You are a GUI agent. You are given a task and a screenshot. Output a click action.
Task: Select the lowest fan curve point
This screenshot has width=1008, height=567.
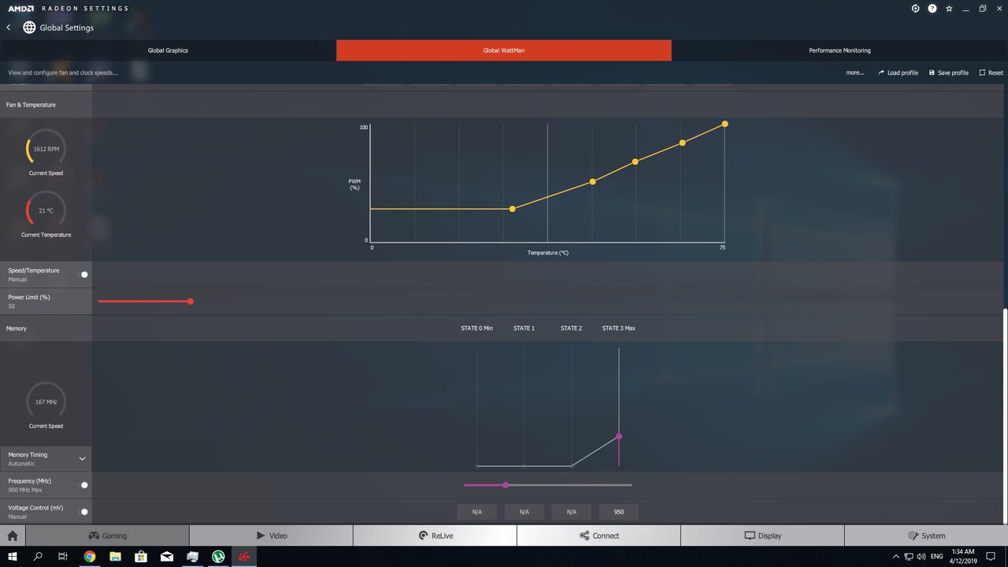[x=513, y=209]
